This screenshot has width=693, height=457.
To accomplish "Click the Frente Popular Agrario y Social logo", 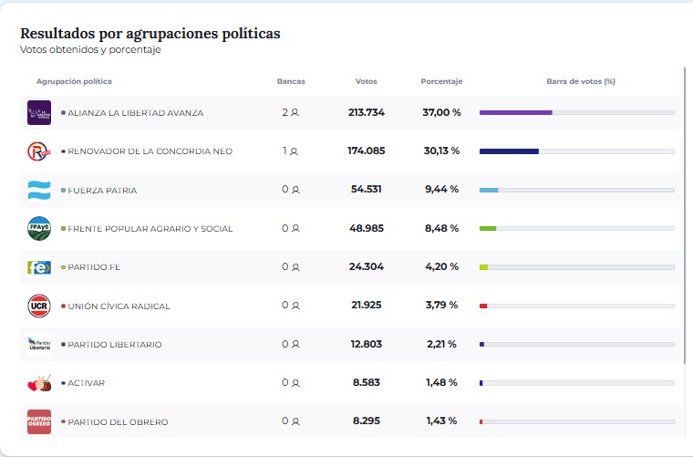I will point(39,229).
